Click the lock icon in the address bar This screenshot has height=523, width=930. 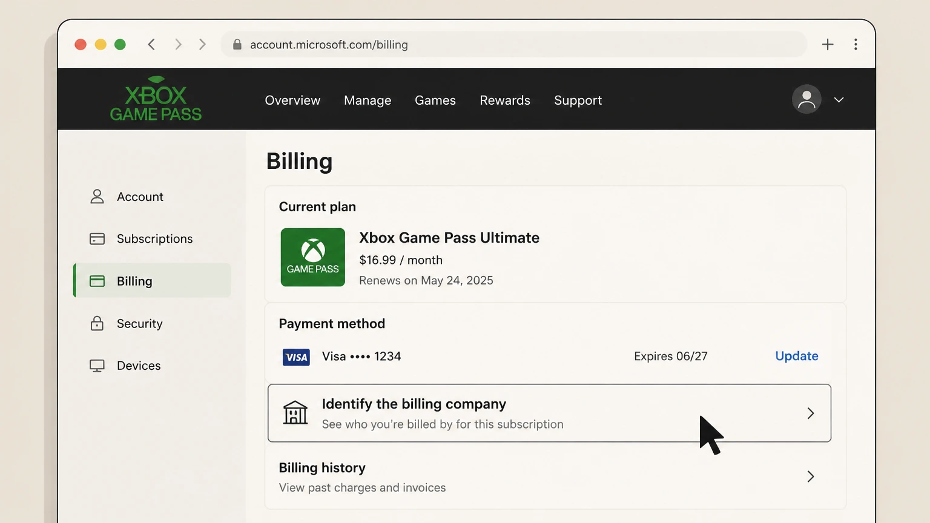pos(237,44)
